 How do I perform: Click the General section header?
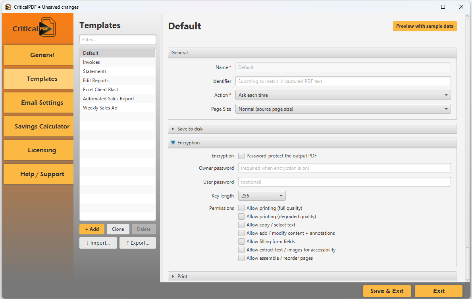tap(312, 53)
